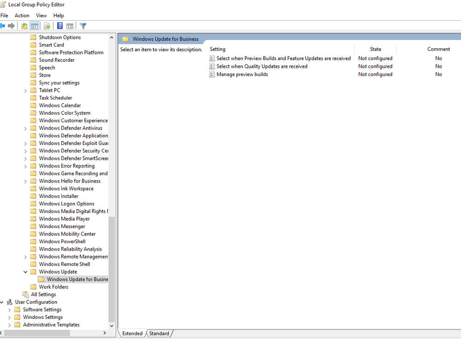The height and width of the screenshot is (339, 461).
Task: Click the Back arrow toolbar icon
Action: click(x=2, y=26)
